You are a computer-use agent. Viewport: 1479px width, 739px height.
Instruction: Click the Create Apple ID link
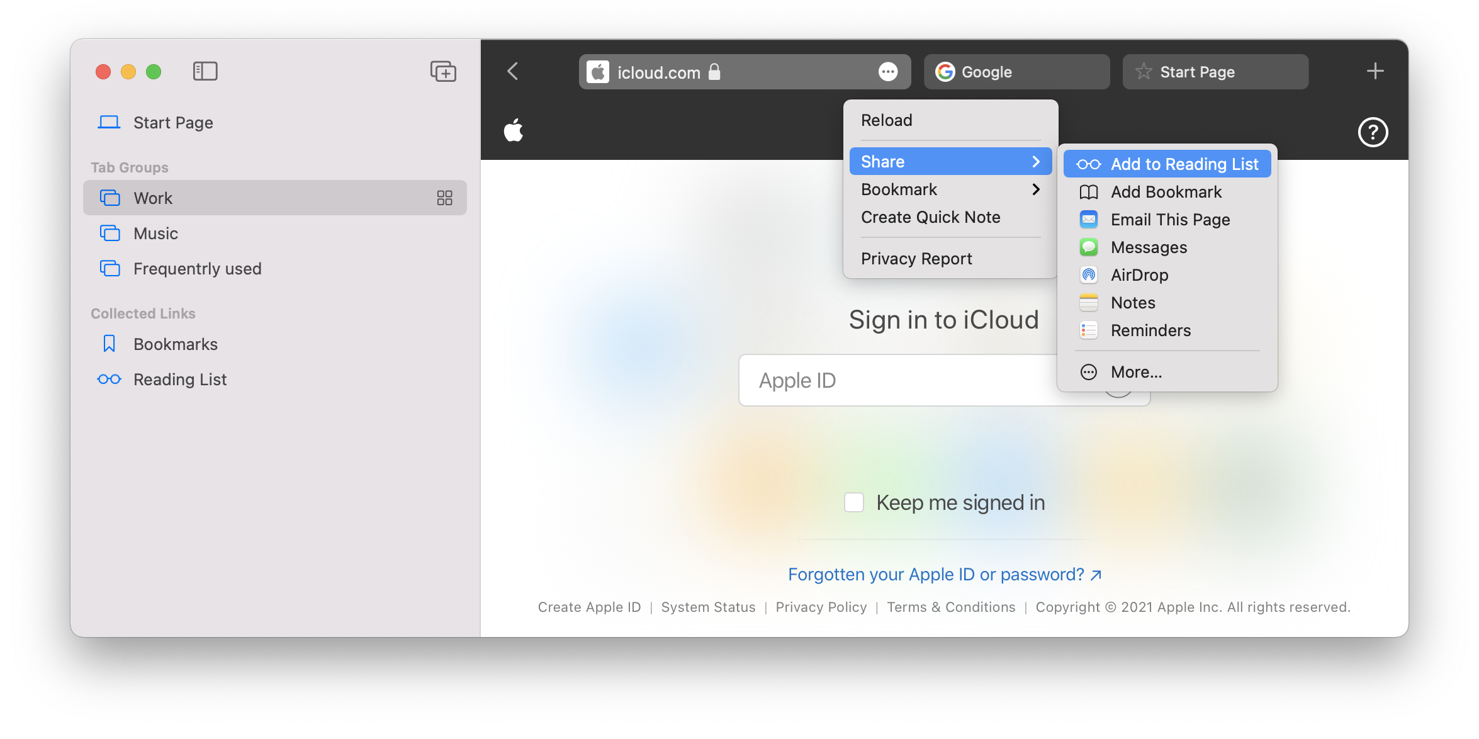(588, 607)
